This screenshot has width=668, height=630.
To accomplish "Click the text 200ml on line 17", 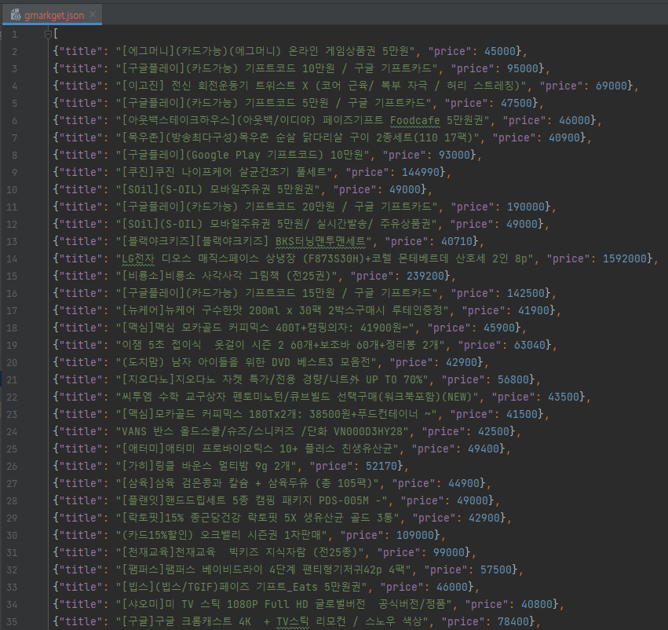I will (265, 310).
